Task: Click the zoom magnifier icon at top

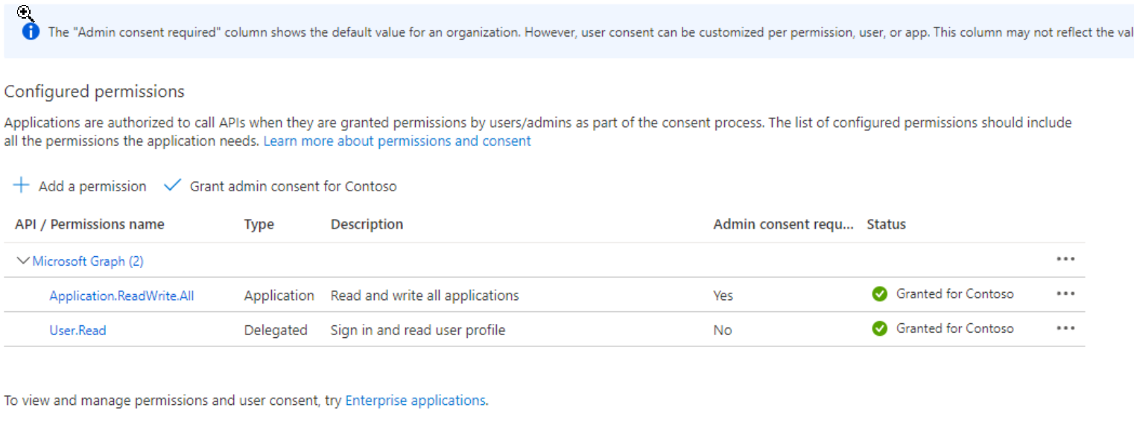Action: pyautogui.click(x=25, y=13)
